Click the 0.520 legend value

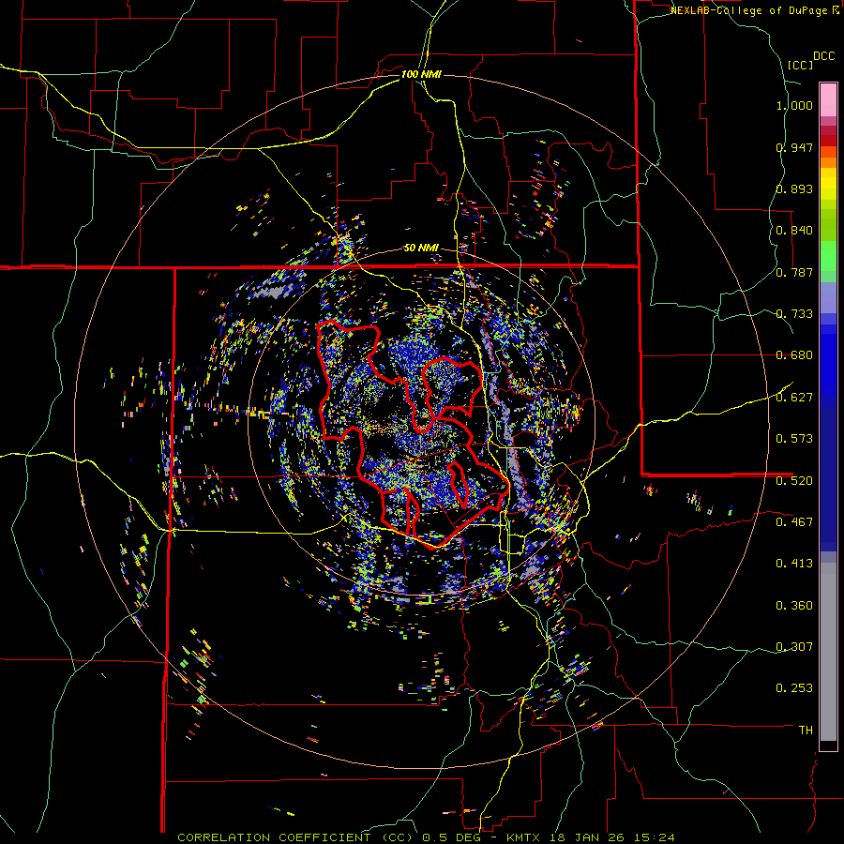(x=794, y=481)
